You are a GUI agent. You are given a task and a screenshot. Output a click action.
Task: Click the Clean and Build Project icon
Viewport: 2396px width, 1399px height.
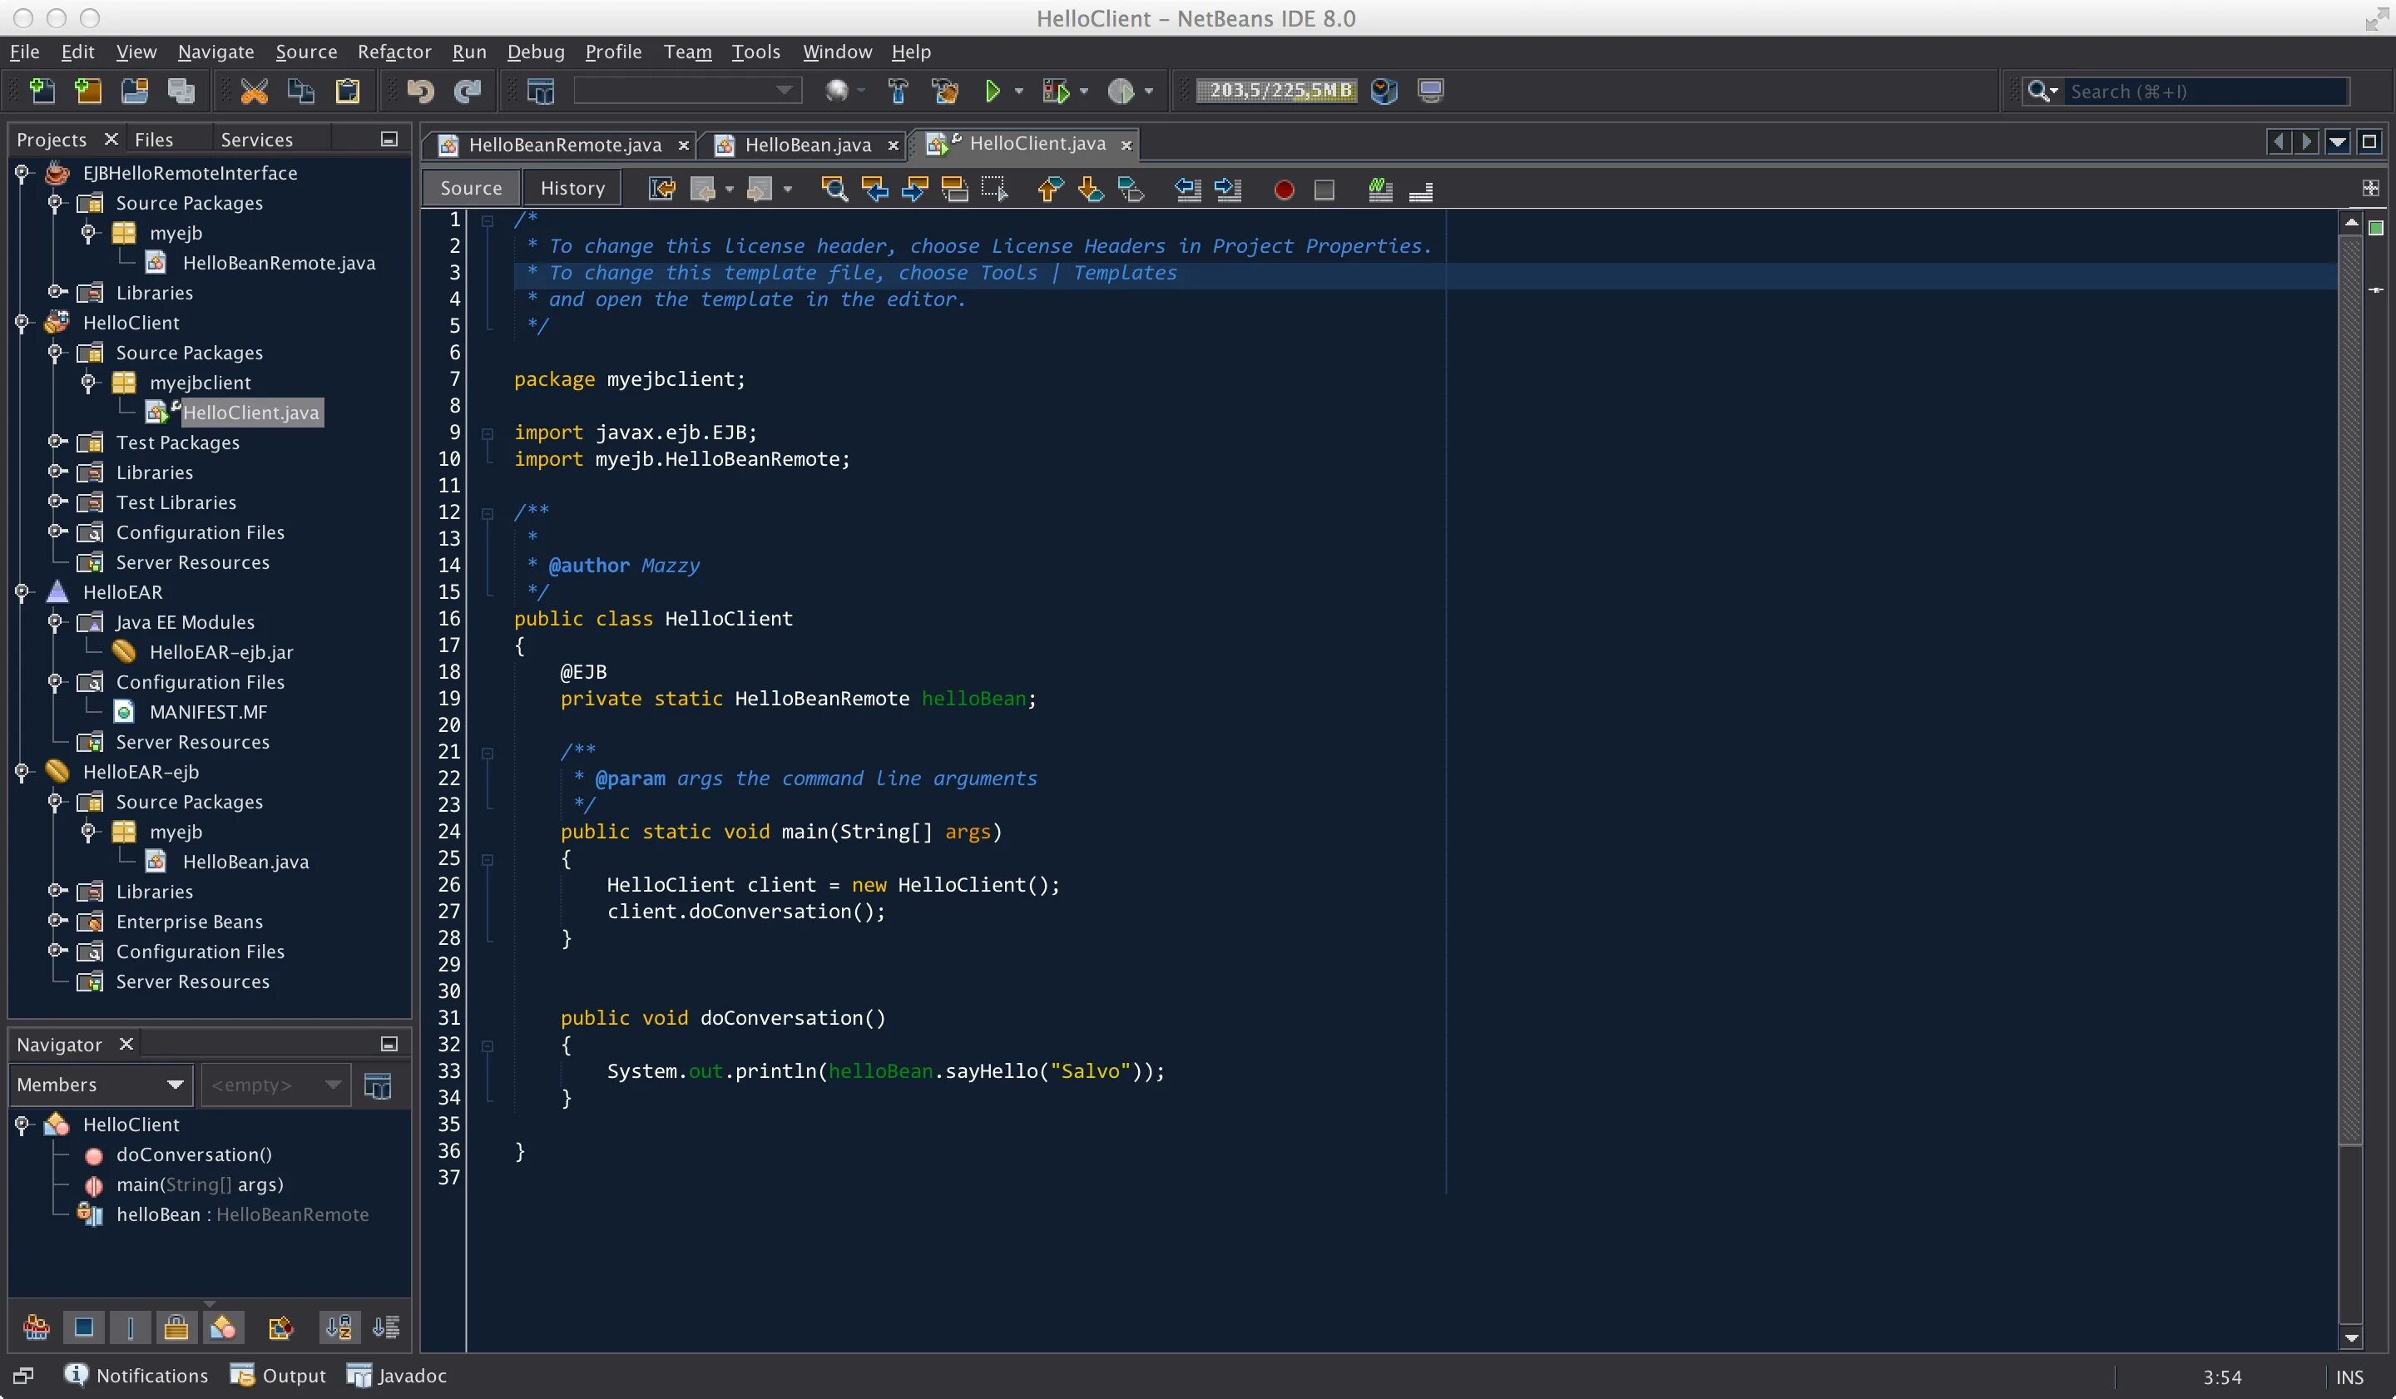point(944,91)
